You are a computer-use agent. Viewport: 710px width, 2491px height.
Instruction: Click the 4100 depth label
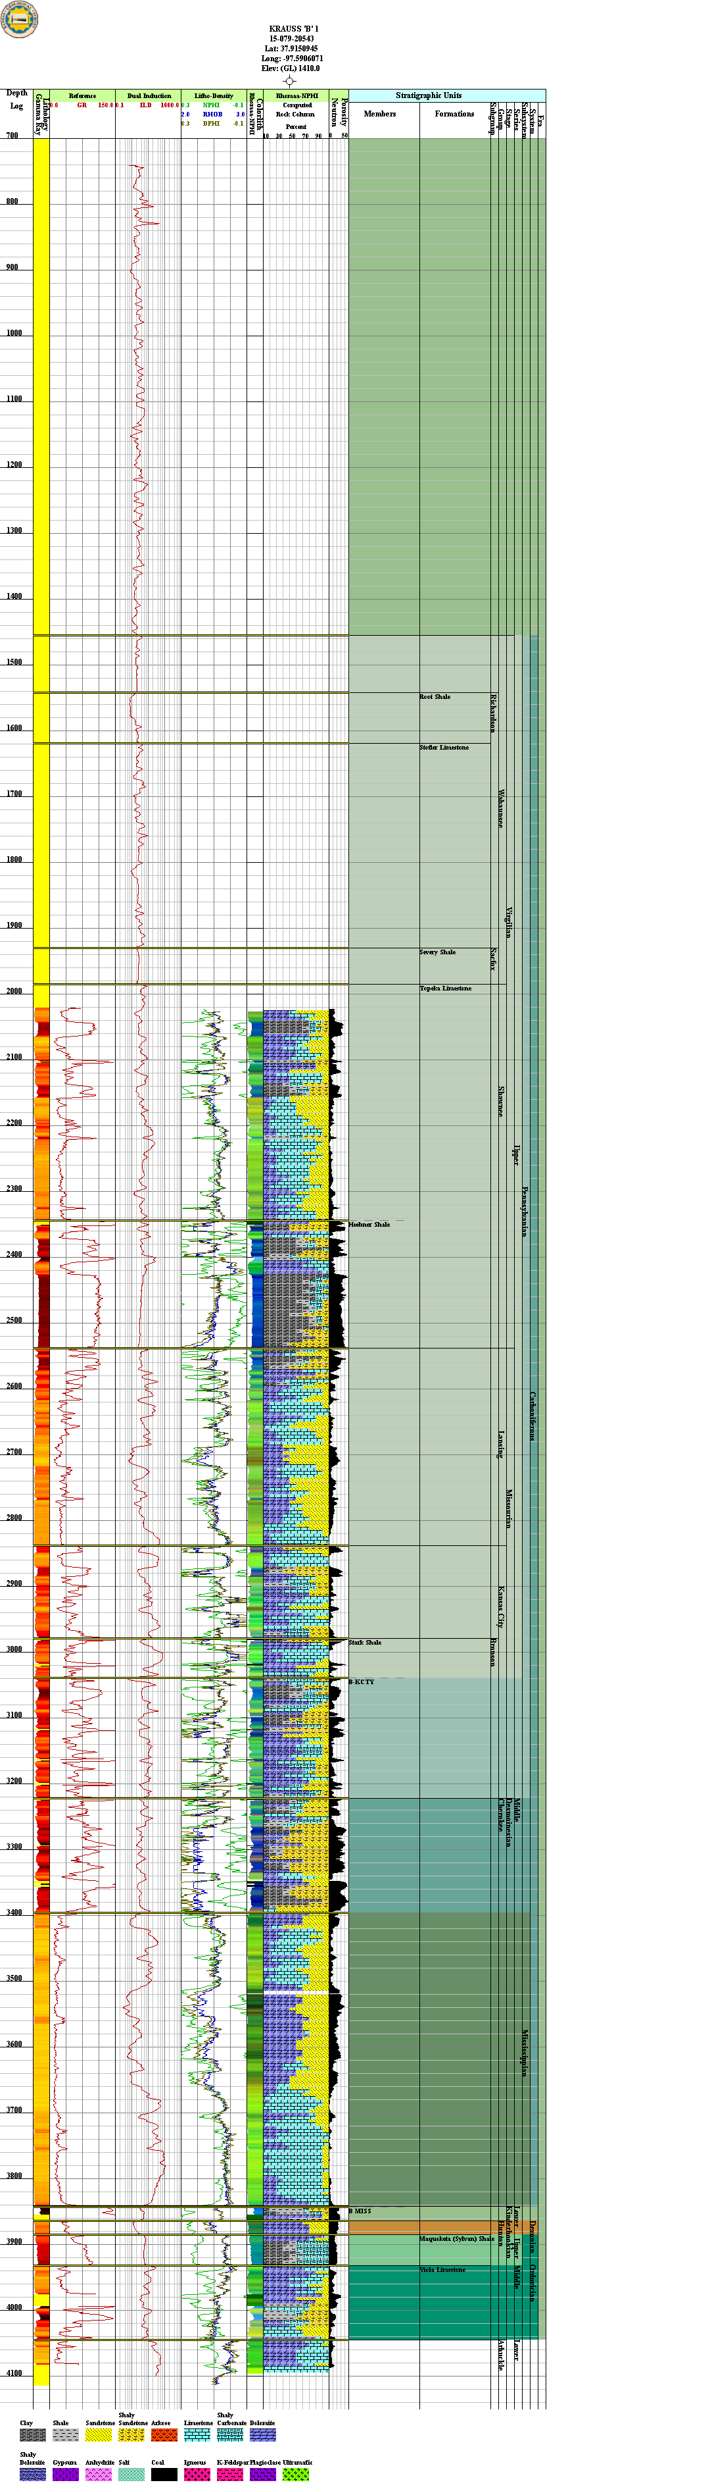point(14,2373)
